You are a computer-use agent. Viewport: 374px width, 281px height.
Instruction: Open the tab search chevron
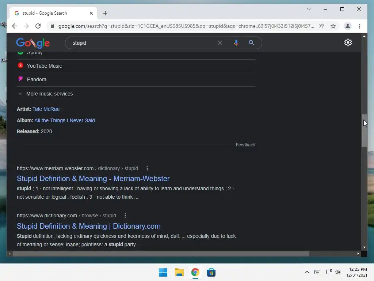(x=308, y=9)
